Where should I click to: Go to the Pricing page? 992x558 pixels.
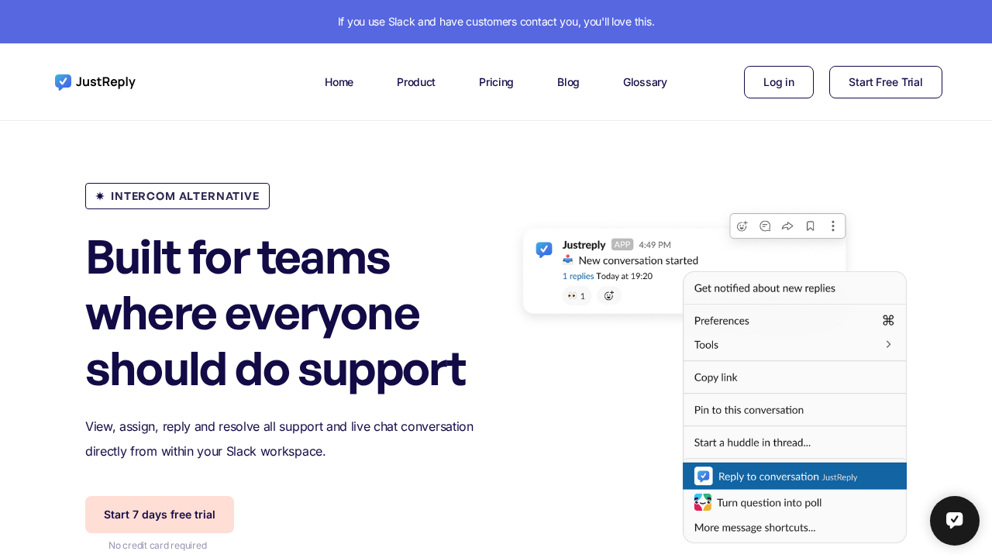tap(496, 82)
